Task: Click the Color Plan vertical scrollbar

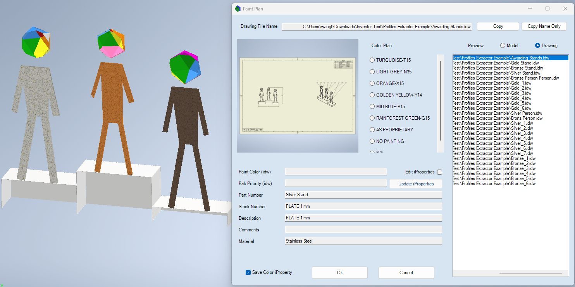Action: [440, 100]
